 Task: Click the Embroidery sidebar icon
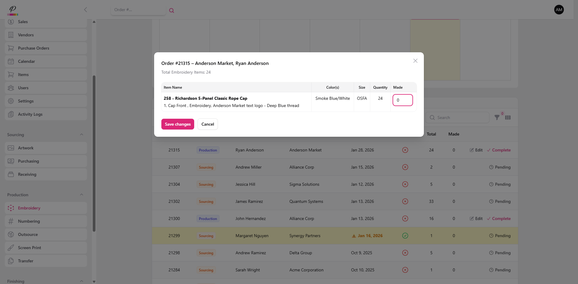click(11, 208)
